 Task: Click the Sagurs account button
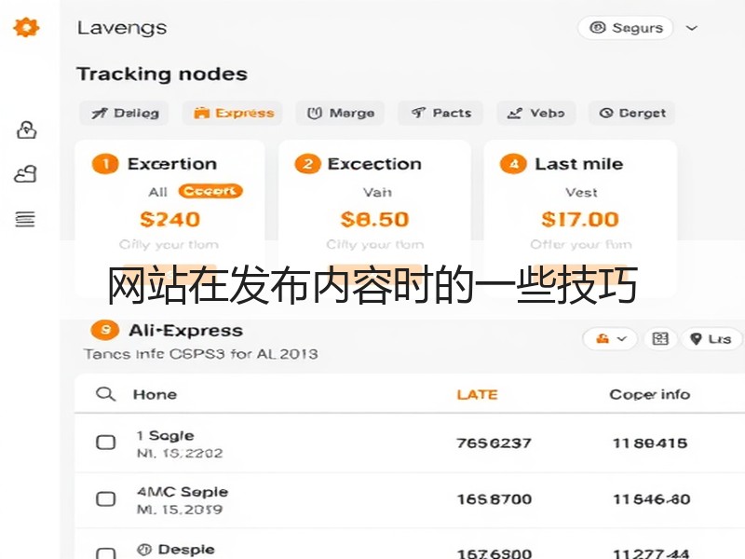[625, 28]
